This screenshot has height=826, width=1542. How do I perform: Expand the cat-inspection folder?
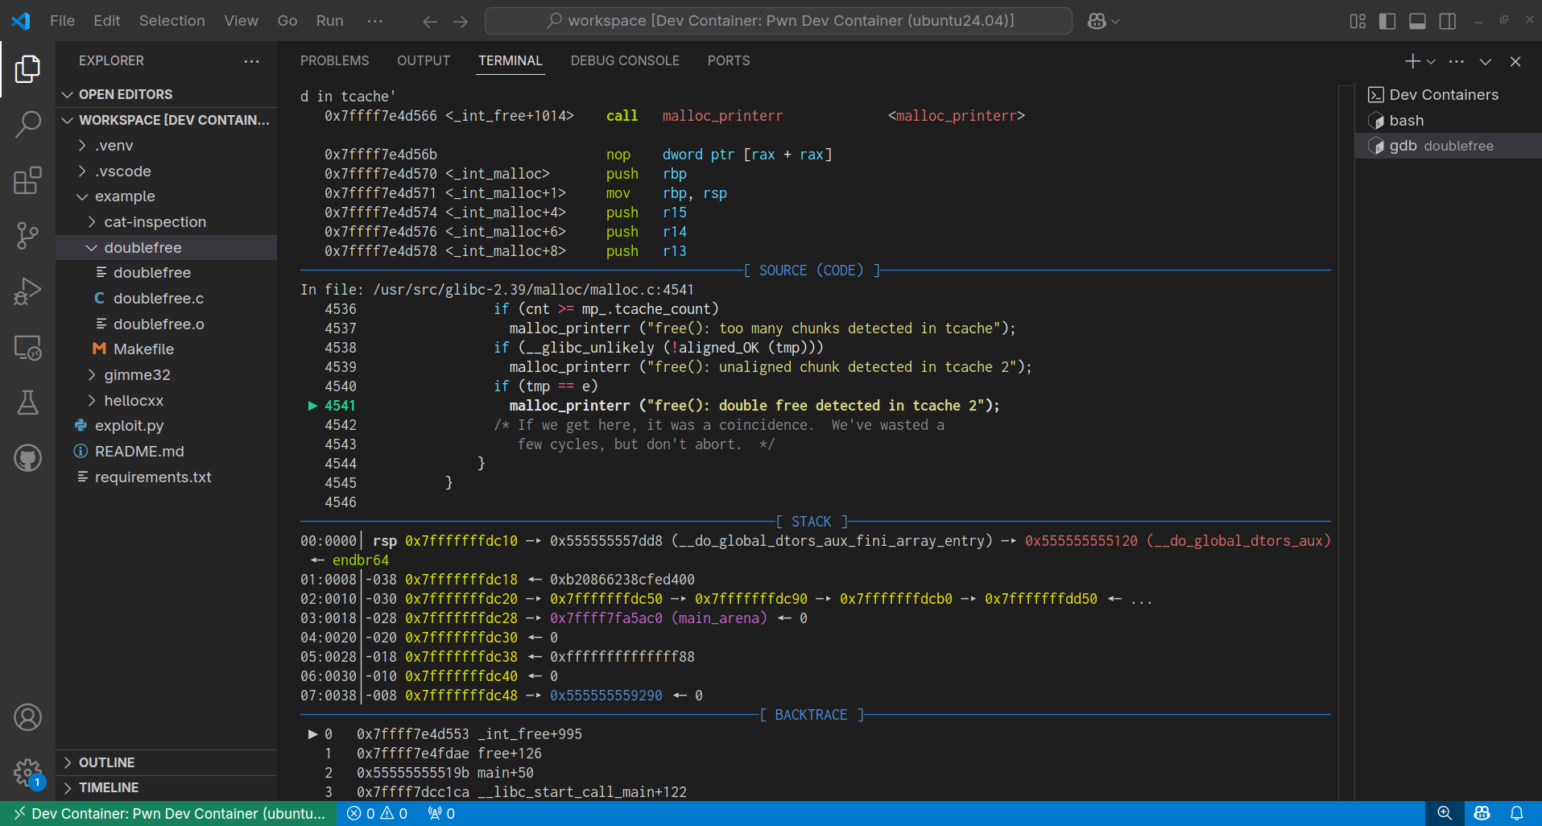pos(155,222)
